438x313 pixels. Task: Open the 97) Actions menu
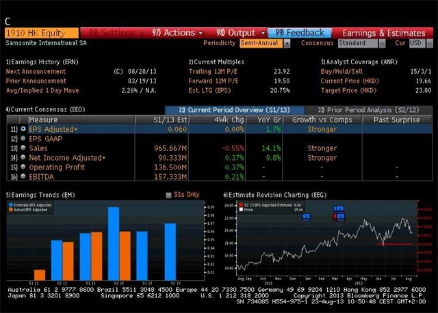click(x=177, y=33)
